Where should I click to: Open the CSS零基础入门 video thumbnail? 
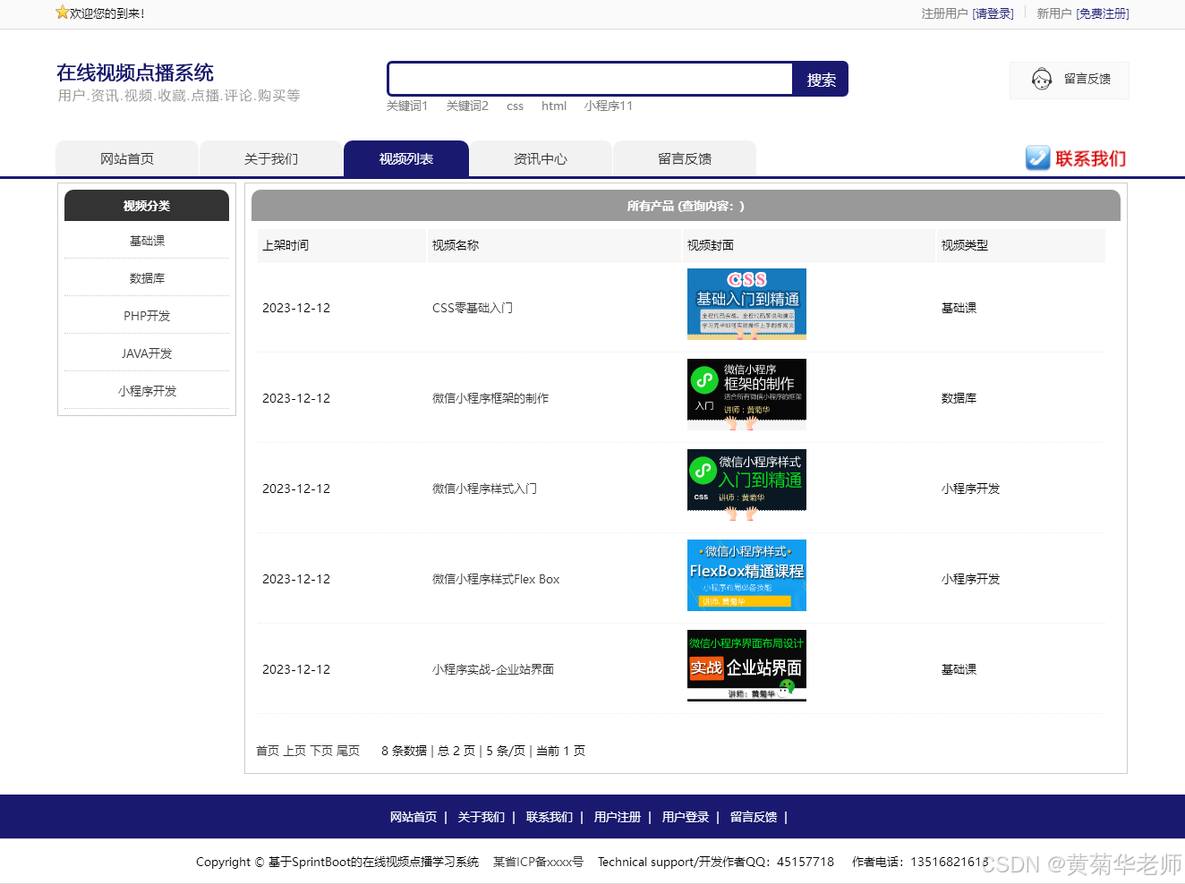746,303
